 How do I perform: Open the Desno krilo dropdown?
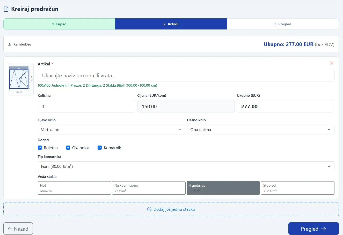click(261, 130)
